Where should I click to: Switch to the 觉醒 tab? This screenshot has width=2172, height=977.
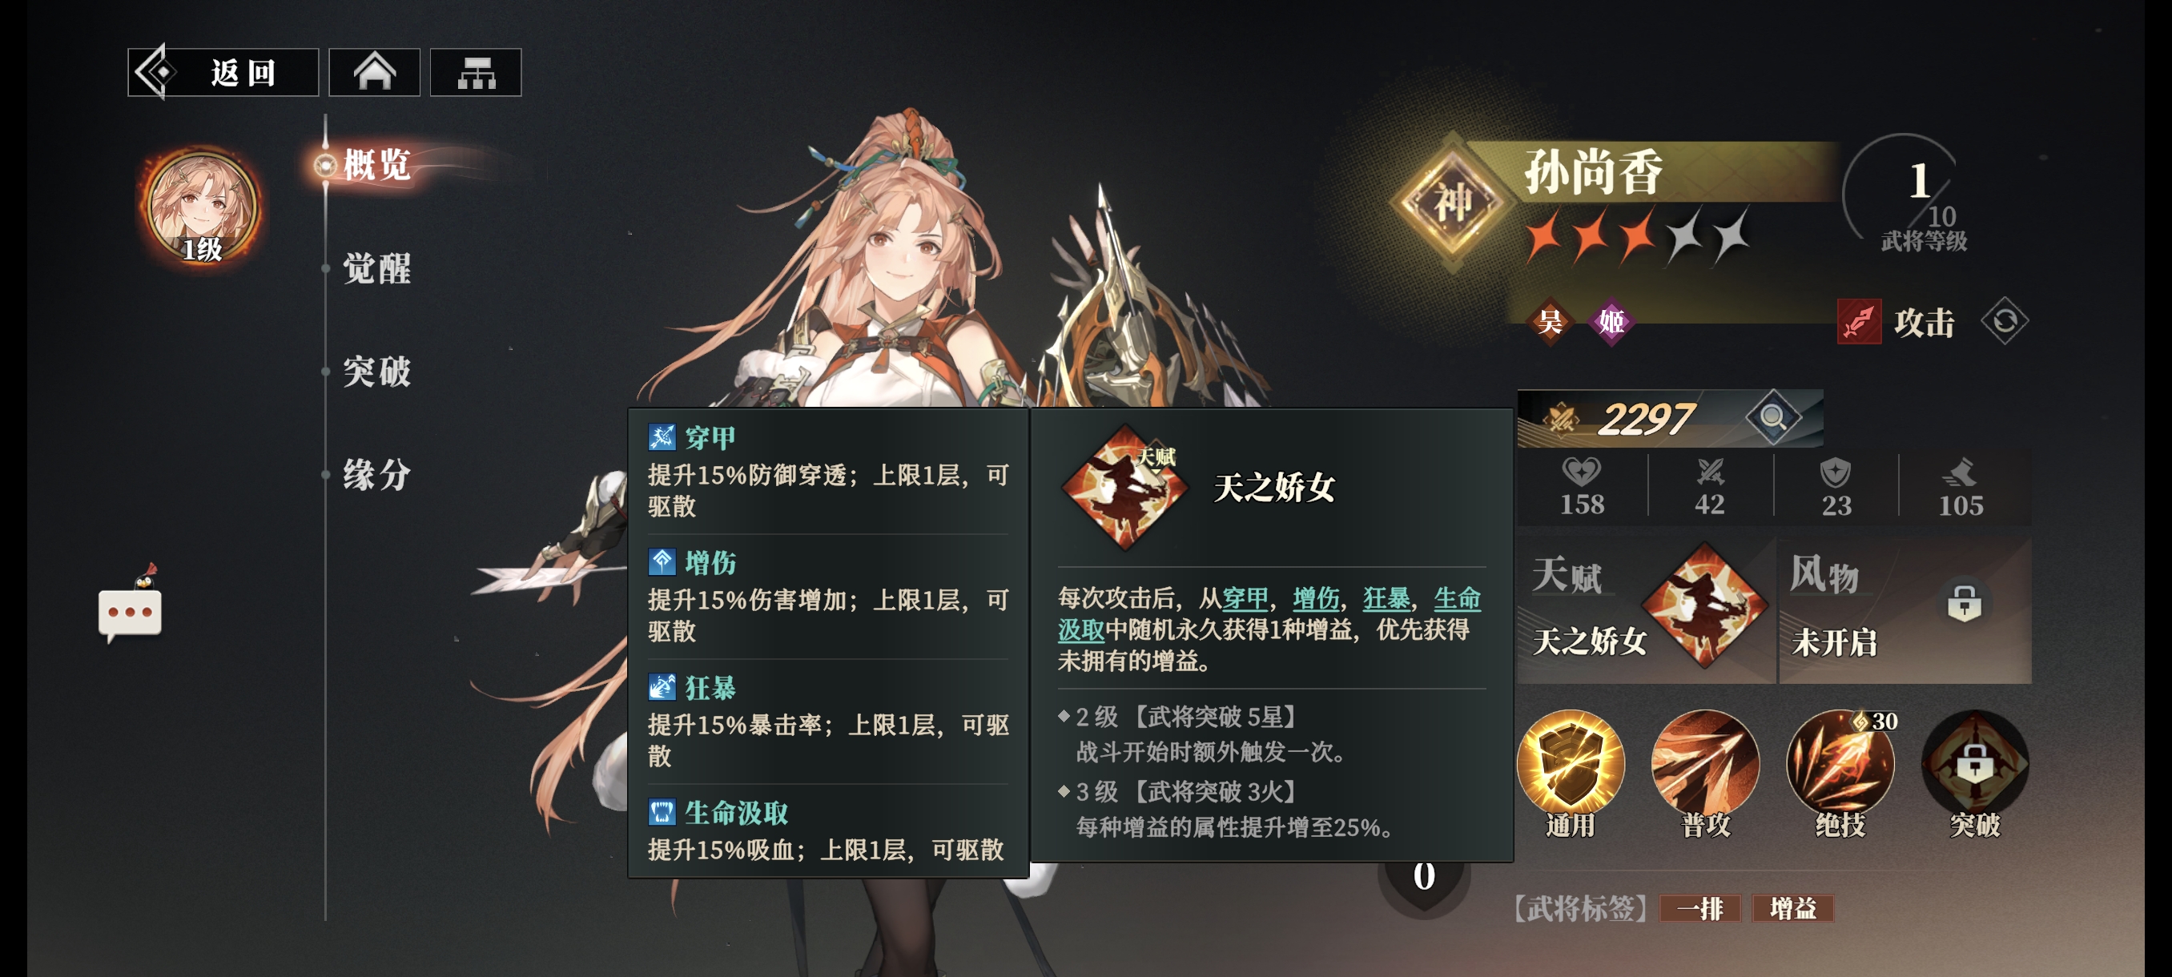[376, 268]
